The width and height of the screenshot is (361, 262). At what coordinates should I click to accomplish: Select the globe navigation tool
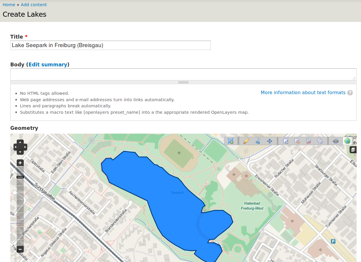(347, 141)
